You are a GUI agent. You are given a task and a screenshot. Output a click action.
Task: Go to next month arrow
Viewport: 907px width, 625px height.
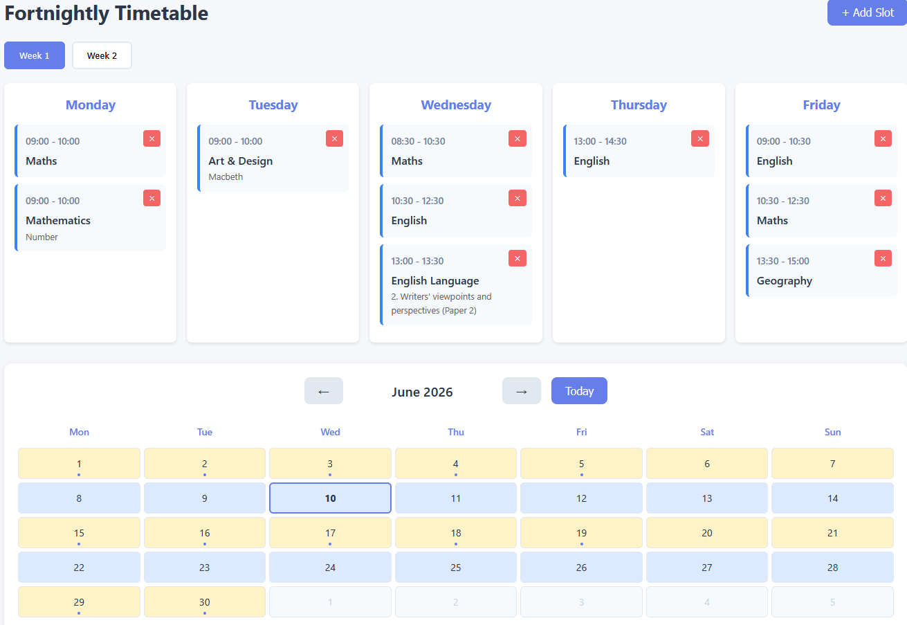[x=522, y=391]
